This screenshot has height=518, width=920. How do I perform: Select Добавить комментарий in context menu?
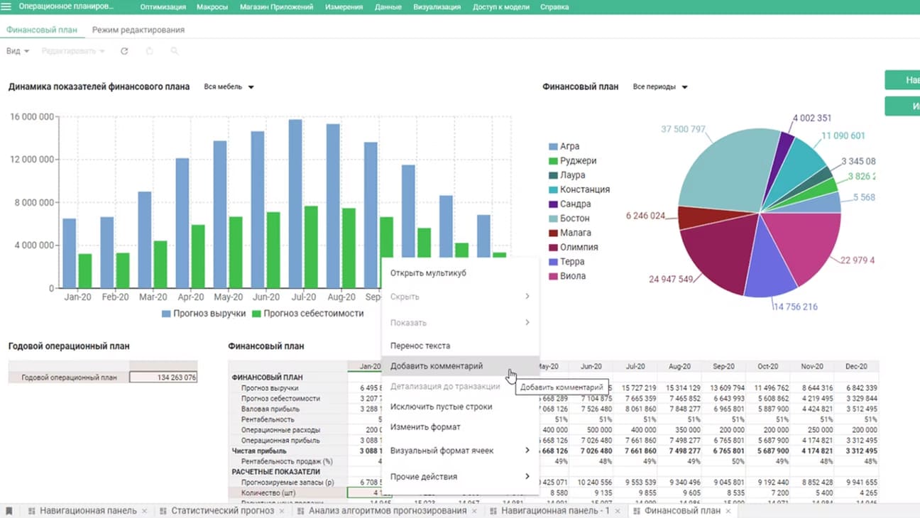click(437, 366)
